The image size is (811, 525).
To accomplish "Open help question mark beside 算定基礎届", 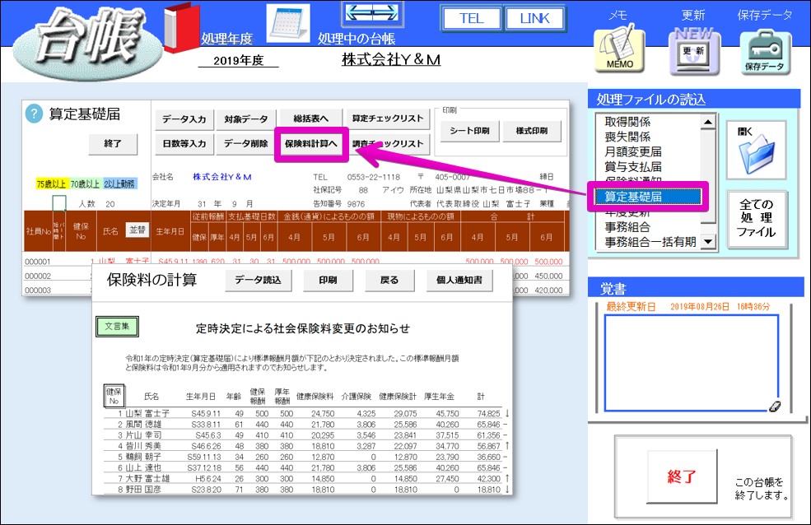I will pyautogui.click(x=34, y=114).
